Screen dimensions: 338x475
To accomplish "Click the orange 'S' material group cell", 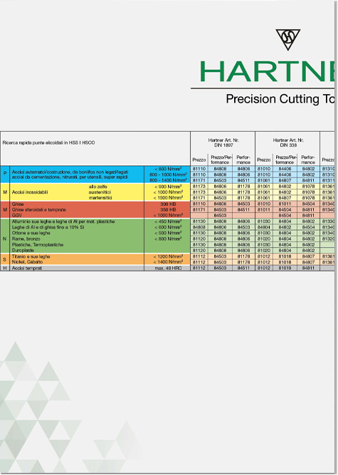I will (x=5, y=259).
